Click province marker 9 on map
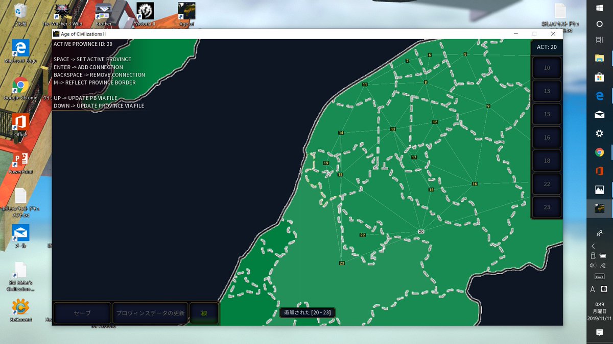Screen dimensions: 613x344 tap(488, 106)
